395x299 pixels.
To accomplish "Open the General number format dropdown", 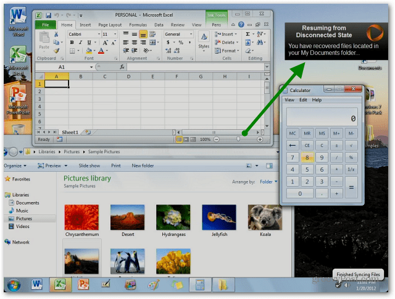I will (x=191, y=34).
